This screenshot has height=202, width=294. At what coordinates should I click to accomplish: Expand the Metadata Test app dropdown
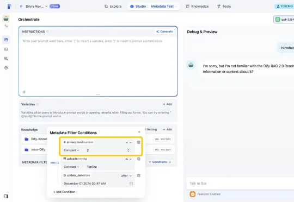164,7
